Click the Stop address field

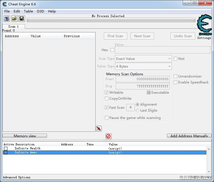143,86
